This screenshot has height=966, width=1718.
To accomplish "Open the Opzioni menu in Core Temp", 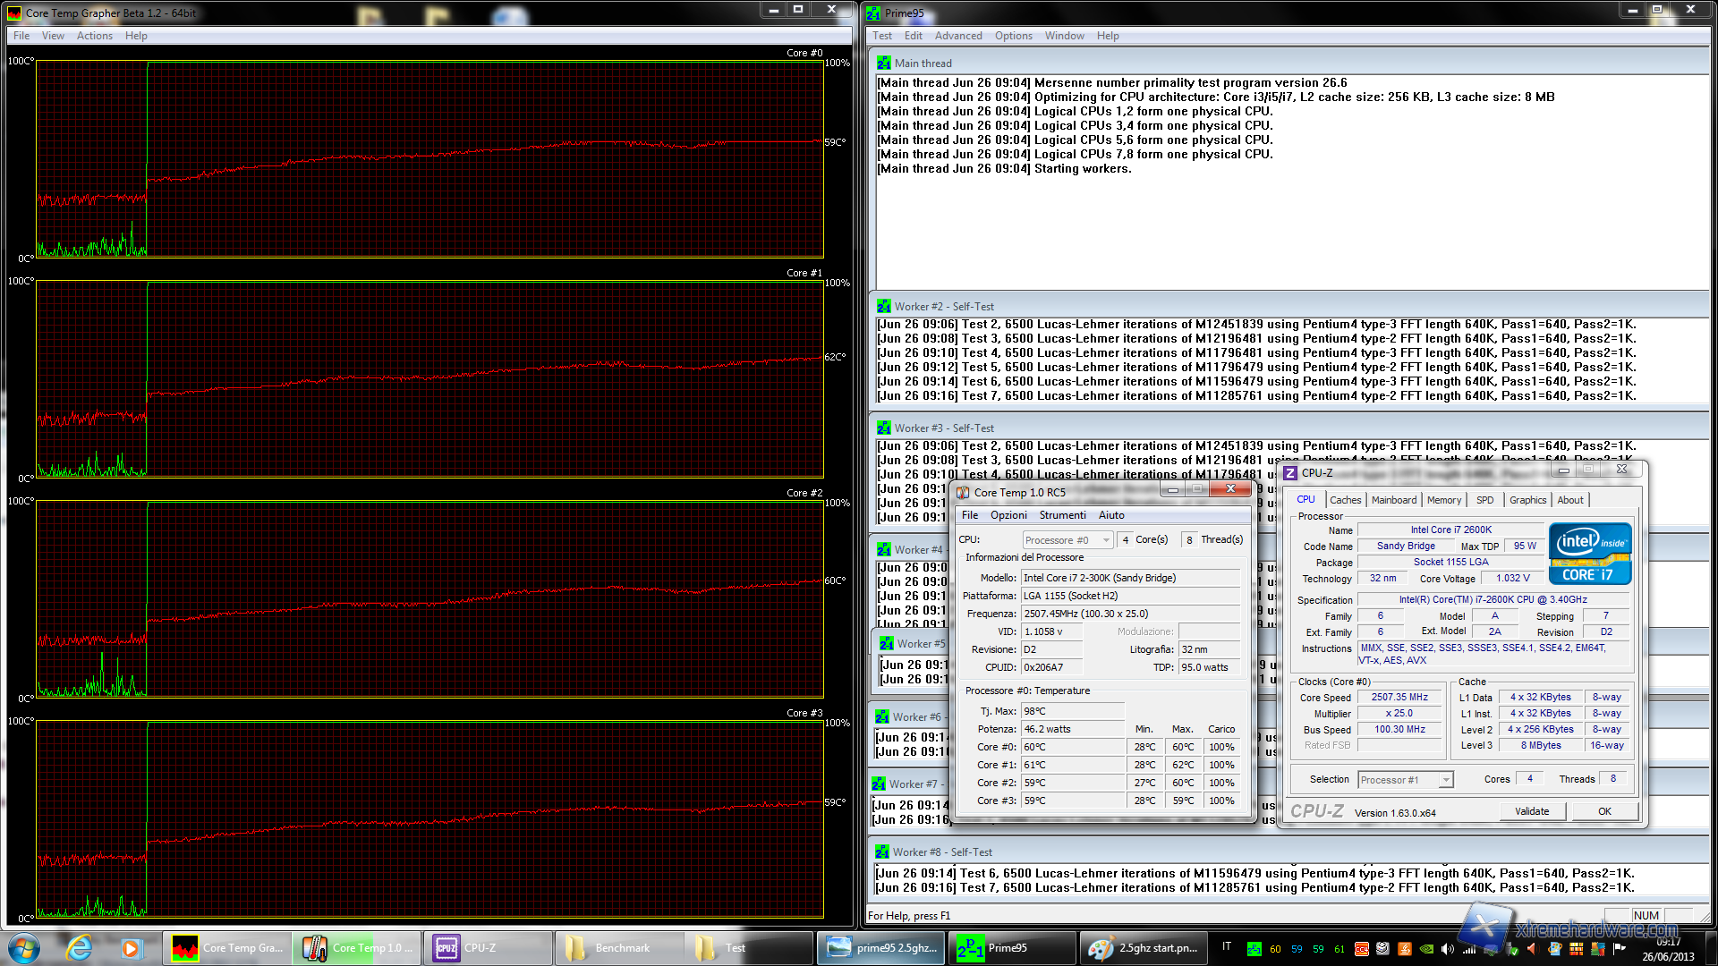I will [x=1008, y=515].
